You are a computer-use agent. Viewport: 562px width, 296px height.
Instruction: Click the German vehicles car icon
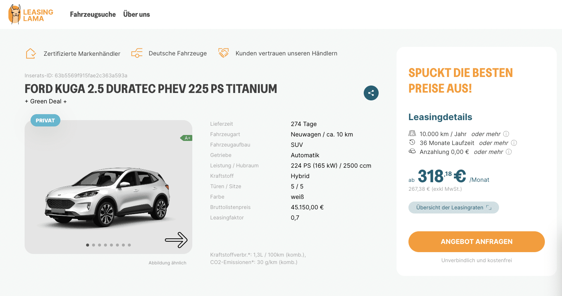tap(137, 53)
